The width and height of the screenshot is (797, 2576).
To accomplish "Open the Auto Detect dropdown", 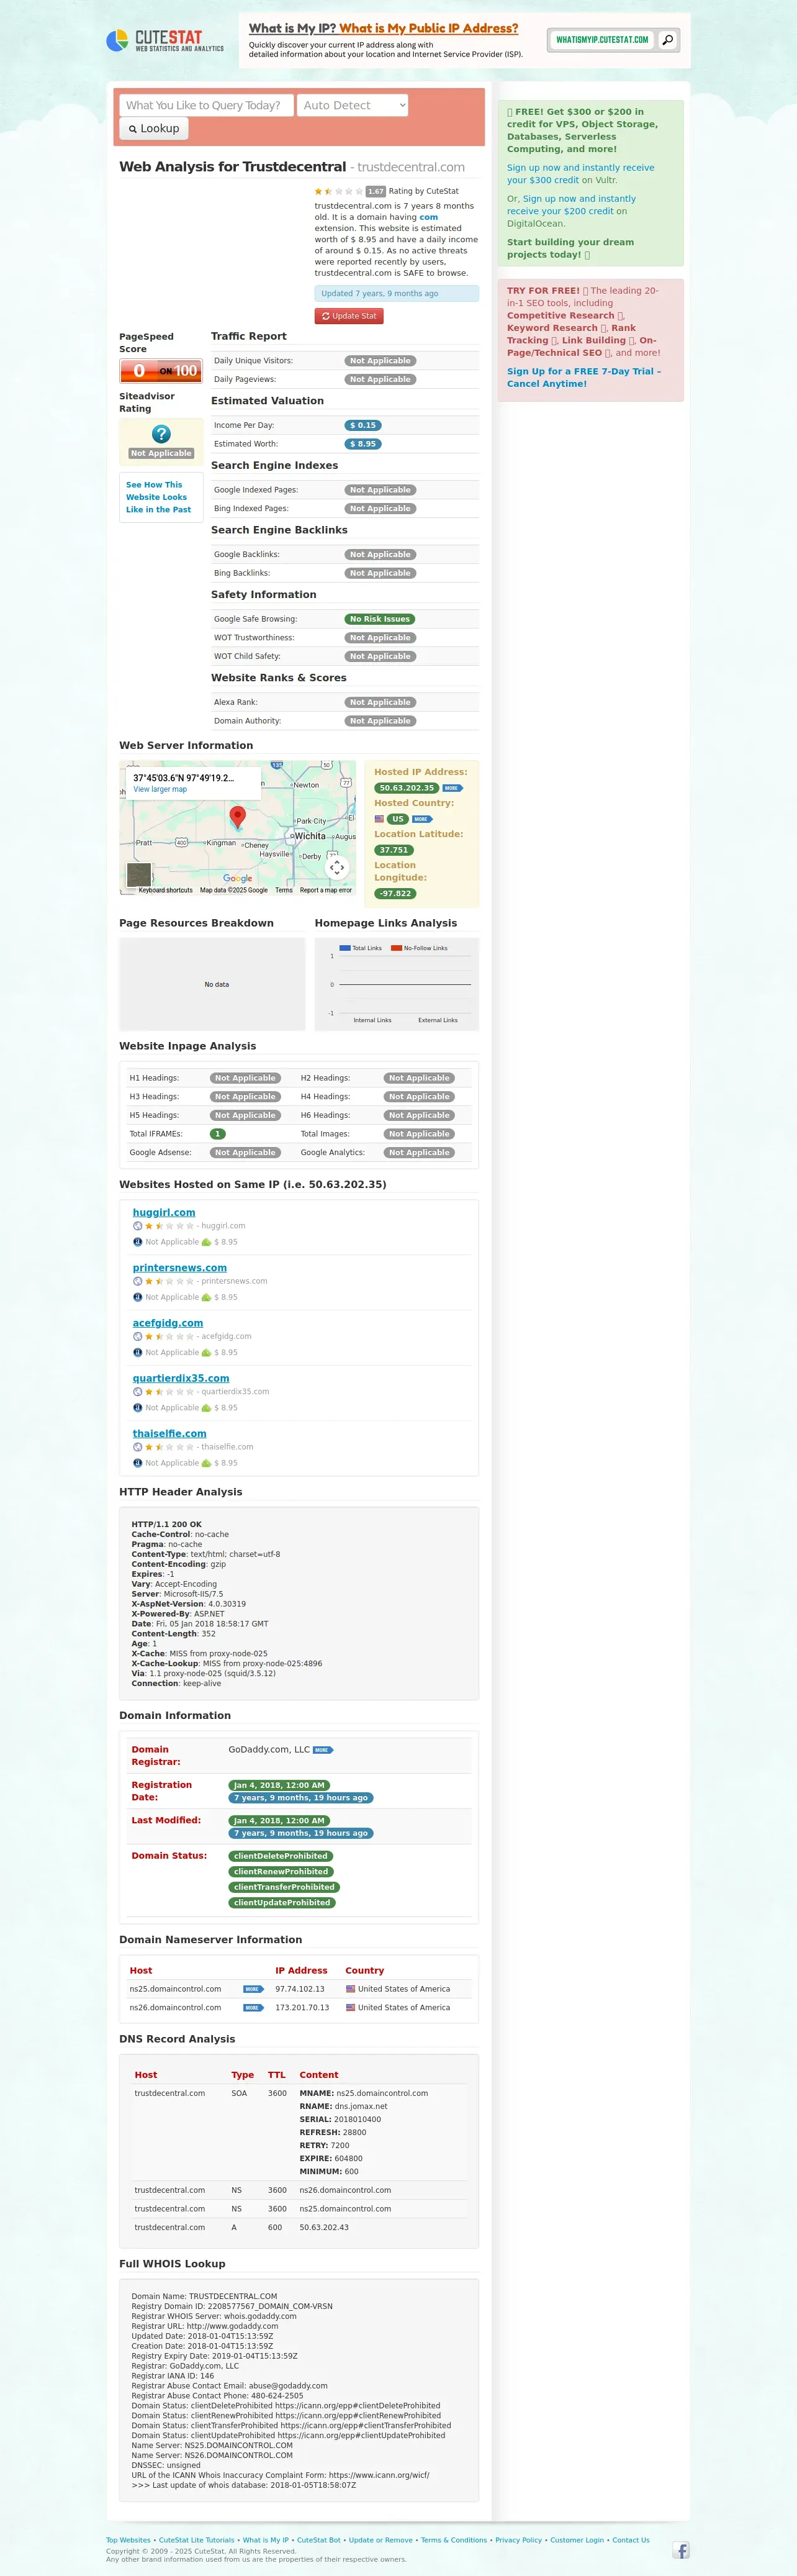I will point(353,105).
